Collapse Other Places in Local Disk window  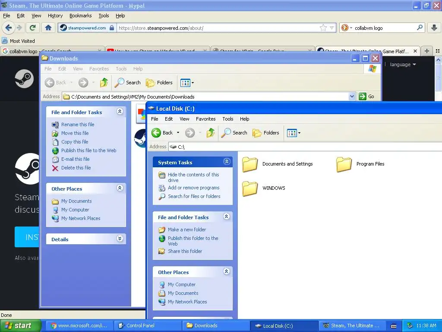point(226,271)
